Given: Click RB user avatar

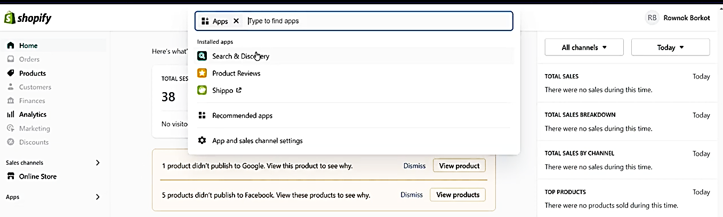Looking at the screenshot, I should pos(652,18).
